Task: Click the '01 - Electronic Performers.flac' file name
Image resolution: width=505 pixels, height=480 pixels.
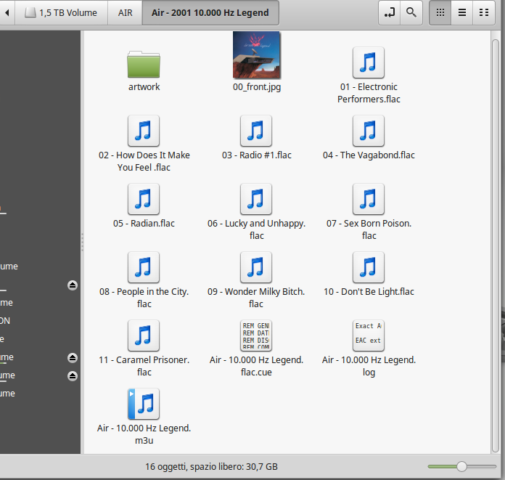Action: 369,93
